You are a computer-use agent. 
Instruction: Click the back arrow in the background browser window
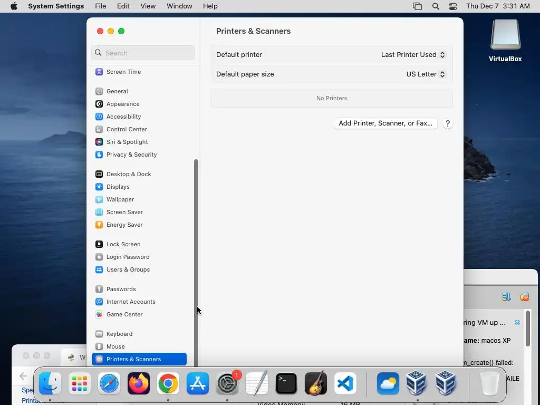(x=23, y=376)
